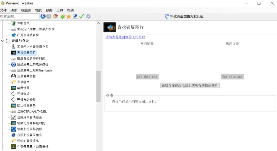Click the power button icon beside 登录屏幕上的电源按钮
The width and height of the screenshot is (277, 151).
pos(13,64)
